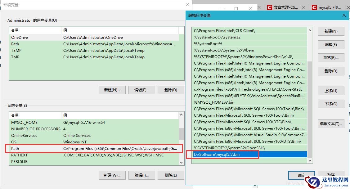350x189 pixels.
Task: Minimize the background window
Action: click(x=222, y=9)
